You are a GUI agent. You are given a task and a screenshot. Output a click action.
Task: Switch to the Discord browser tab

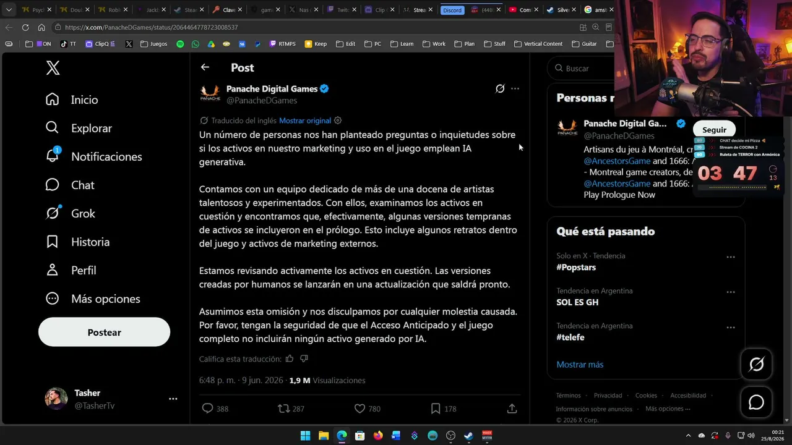452,10
